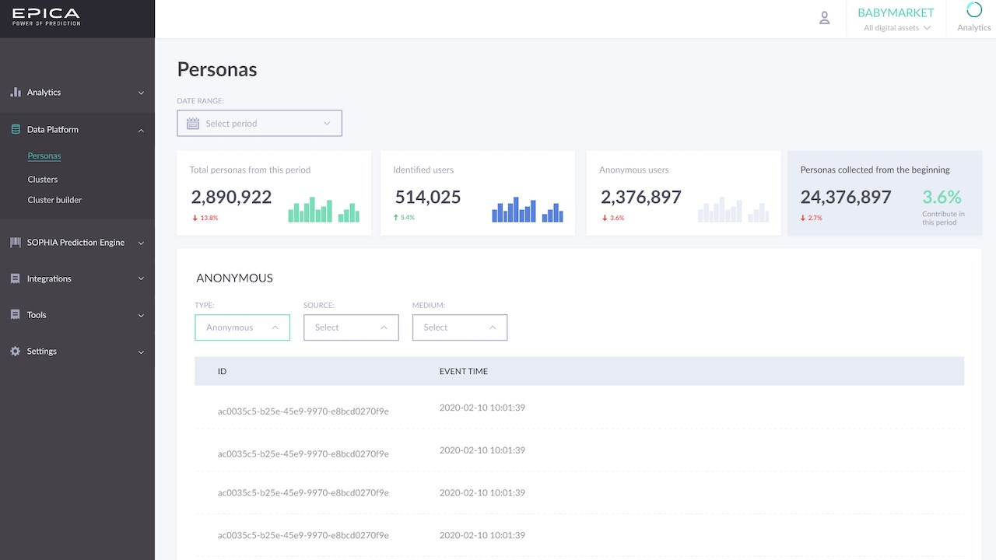This screenshot has height=560, width=996.
Task: Click the Analytics bar chart sidebar icon
Action: point(16,92)
